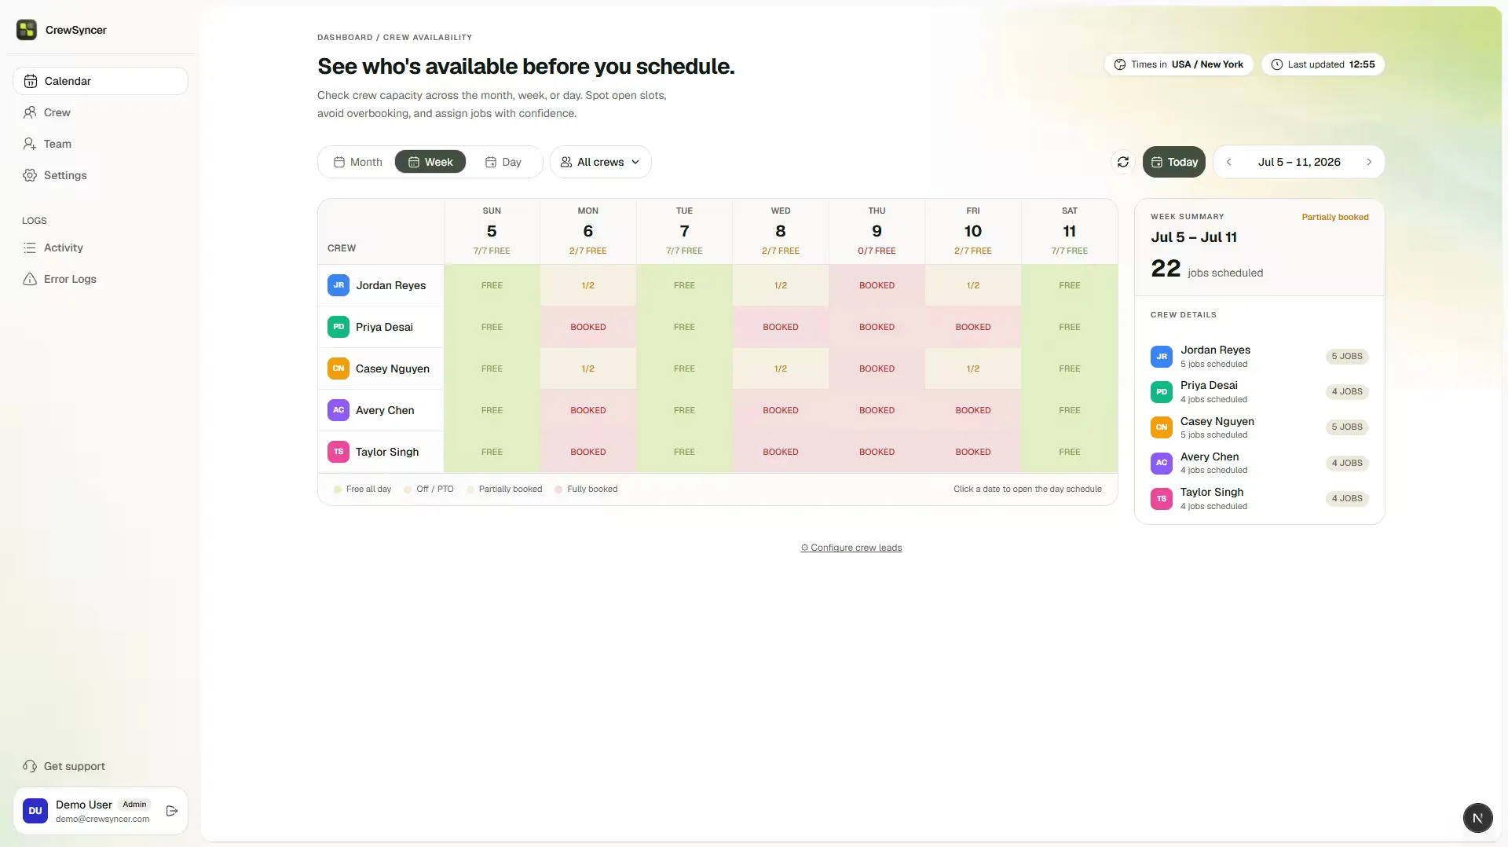Select the Week view tab
The width and height of the screenshot is (1508, 847).
[x=430, y=162]
